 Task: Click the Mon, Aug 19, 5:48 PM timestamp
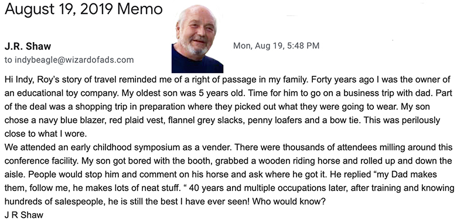tap(277, 46)
